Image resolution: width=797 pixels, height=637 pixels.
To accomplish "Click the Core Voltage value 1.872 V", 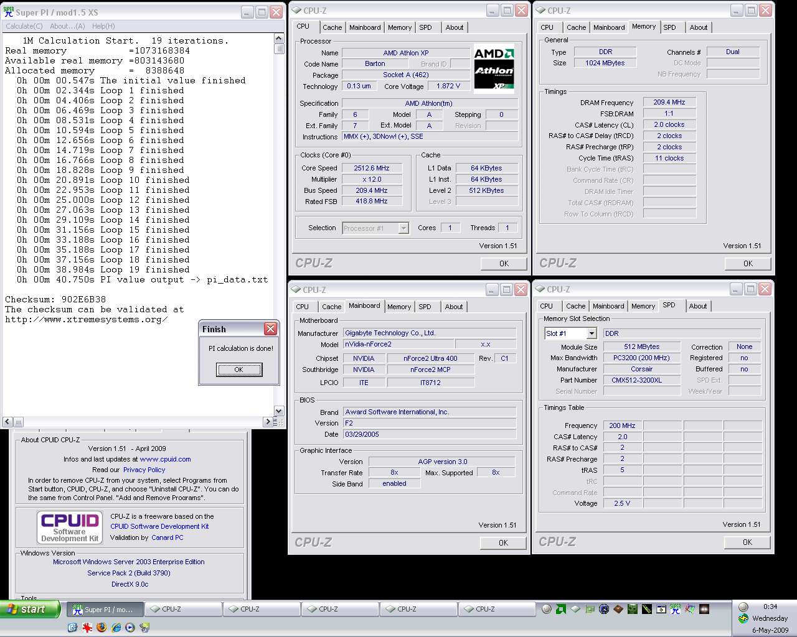I will tap(448, 86).
